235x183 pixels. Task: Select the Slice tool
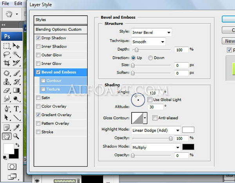point(16,63)
